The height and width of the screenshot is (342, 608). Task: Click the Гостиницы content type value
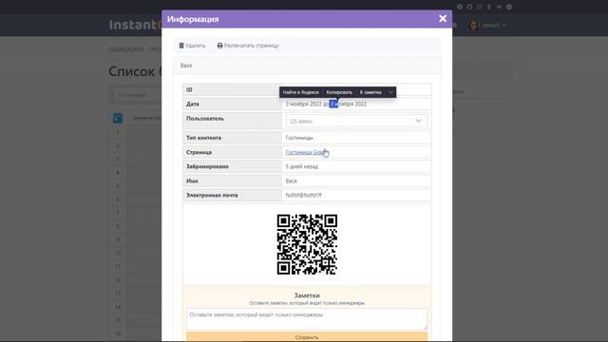click(x=299, y=138)
